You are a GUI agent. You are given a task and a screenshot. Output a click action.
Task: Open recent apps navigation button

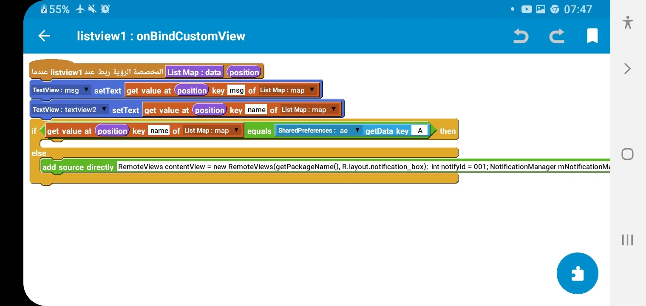pyautogui.click(x=628, y=240)
